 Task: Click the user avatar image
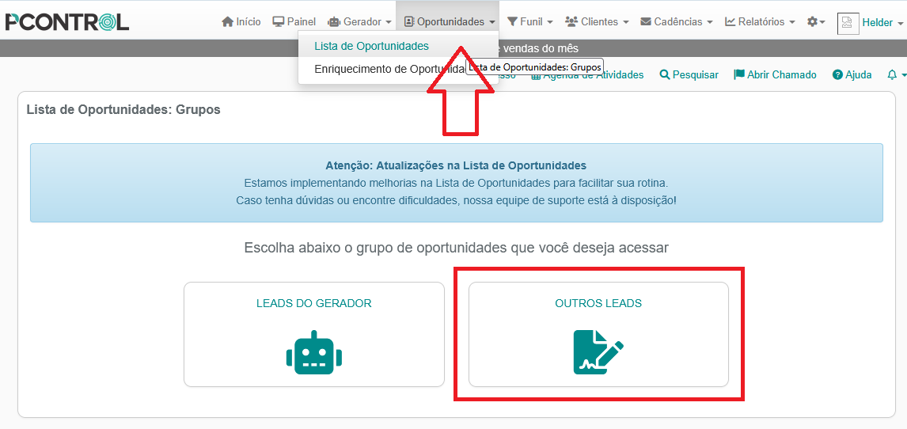pyautogui.click(x=848, y=23)
